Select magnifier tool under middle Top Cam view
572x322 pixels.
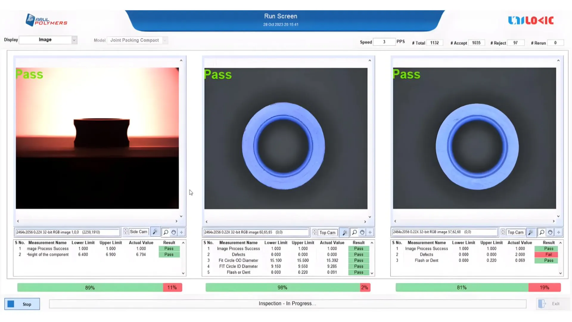pos(355,232)
